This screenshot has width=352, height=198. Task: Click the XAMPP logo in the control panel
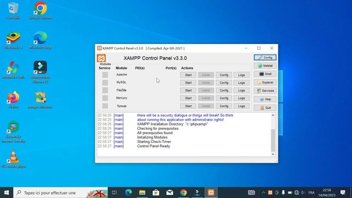101,58
